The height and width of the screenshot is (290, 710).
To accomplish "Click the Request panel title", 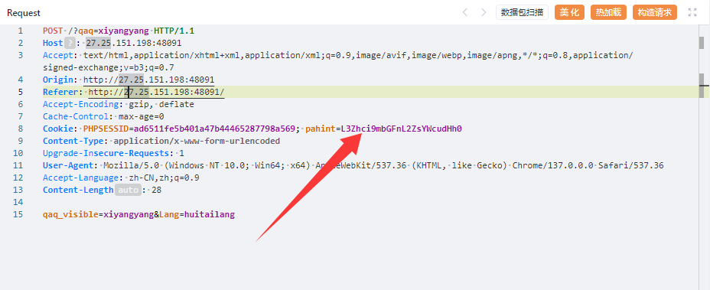I will [24, 13].
